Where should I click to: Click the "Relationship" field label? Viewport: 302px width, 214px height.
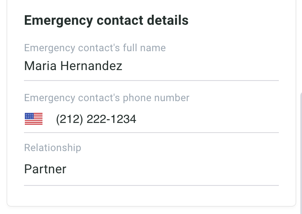[x=53, y=148]
